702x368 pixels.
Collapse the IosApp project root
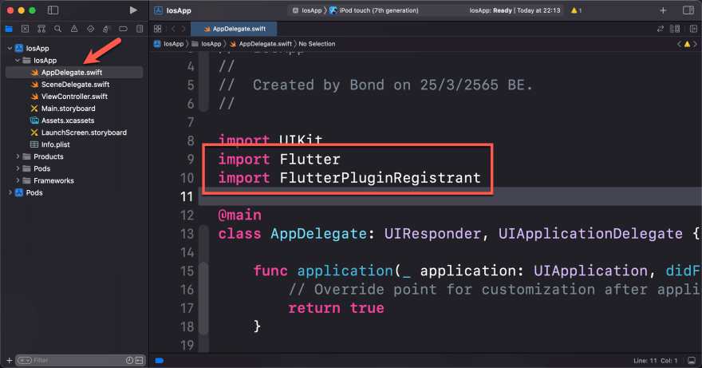pos(10,48)
